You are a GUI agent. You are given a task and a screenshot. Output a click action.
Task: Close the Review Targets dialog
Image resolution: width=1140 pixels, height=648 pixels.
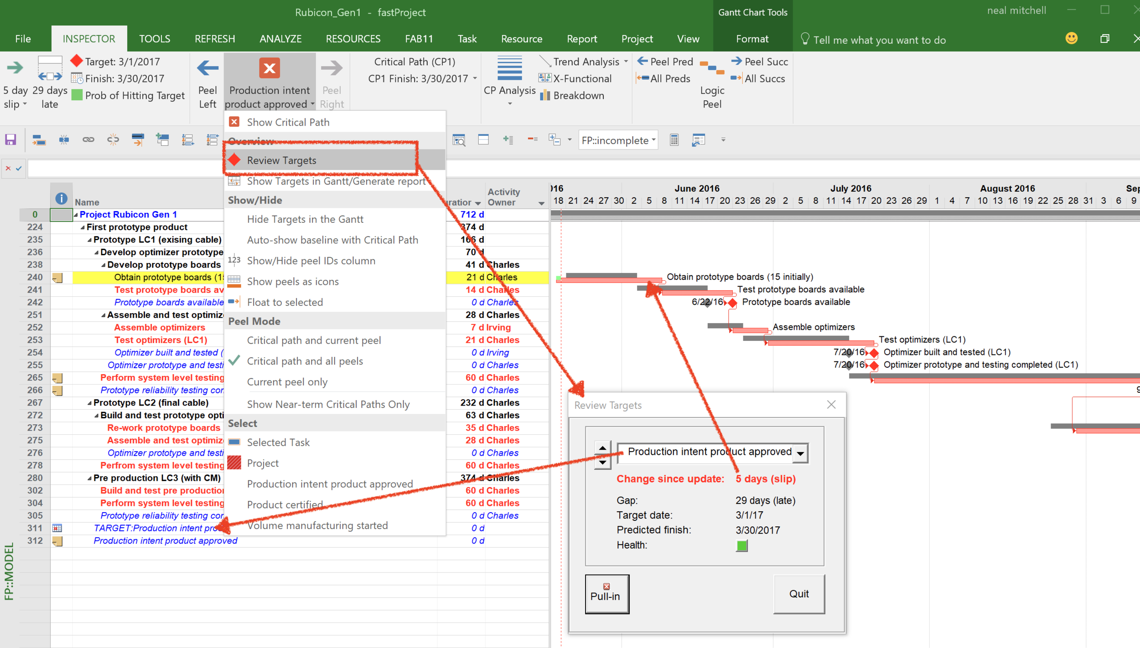[831, 405]
